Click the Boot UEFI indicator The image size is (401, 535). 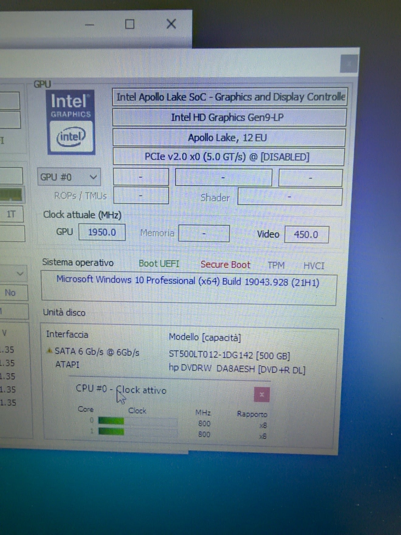159,264
